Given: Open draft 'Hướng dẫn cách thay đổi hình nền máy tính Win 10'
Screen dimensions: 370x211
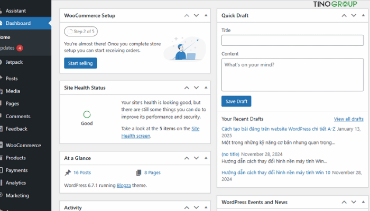Looking at the screenshot, I should [276, 172].
